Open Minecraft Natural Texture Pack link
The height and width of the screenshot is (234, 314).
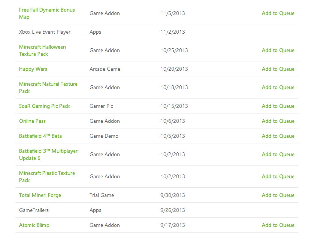coord(48,88)
